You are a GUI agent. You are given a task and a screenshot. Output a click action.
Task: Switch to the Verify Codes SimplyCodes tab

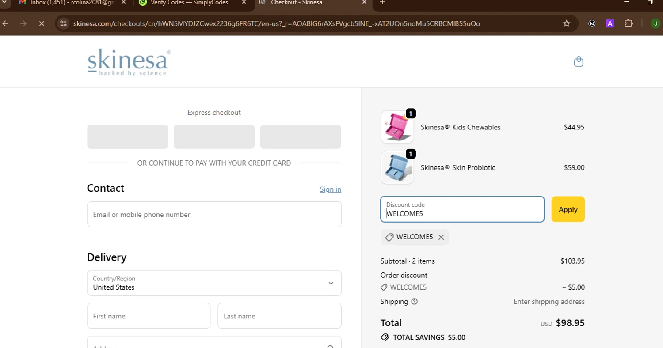point(190,3)
